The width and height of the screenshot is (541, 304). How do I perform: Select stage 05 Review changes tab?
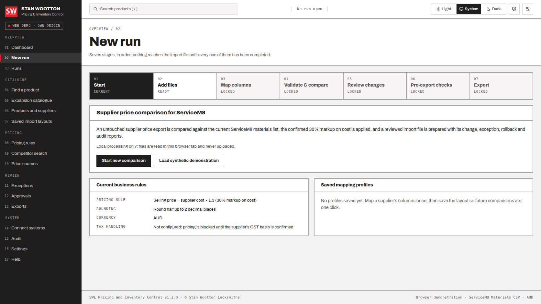[375, 86]
